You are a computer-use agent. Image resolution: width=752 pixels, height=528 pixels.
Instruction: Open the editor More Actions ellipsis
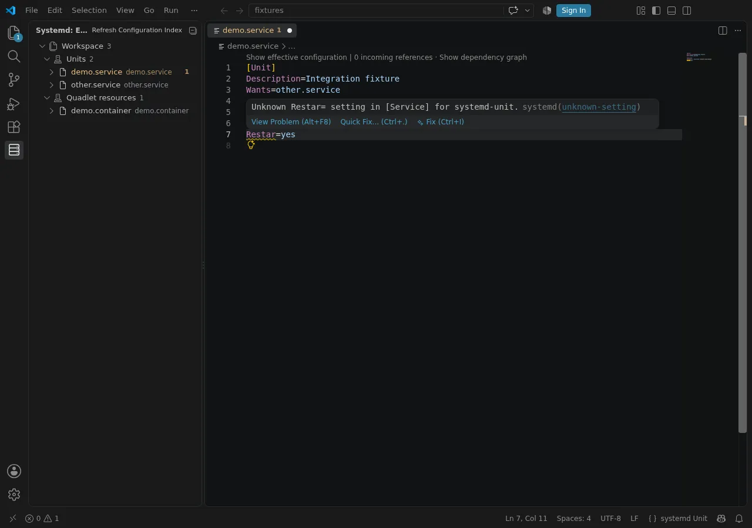coord(738,31)
